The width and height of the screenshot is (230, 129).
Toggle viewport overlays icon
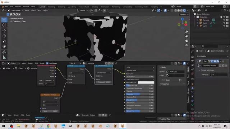tap(165, 10)
